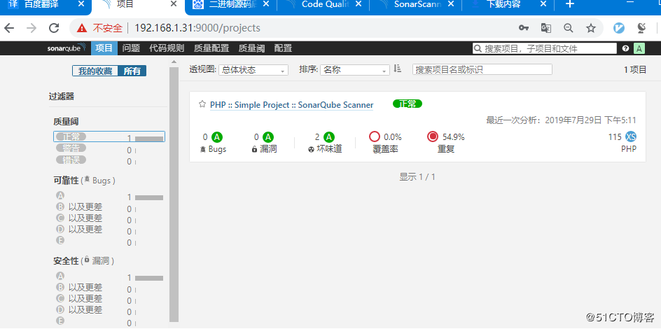Filter reliability by B 以及更差
The image size is (661, 329).
click(109, 207)
